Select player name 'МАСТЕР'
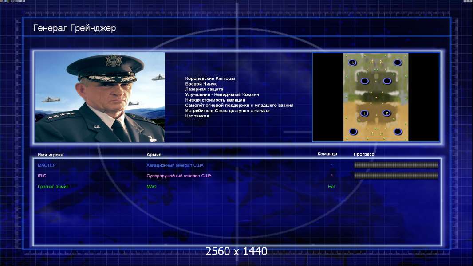 pyautogui.click(x=47, y=165)
